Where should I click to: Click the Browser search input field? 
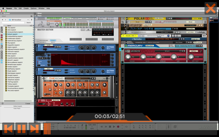point(13,22)
